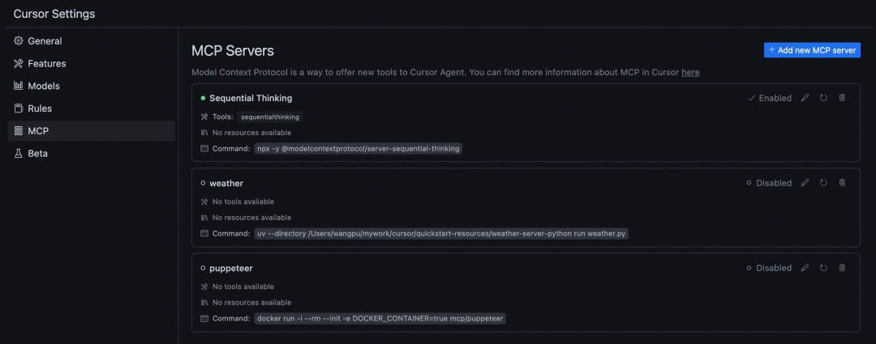The height and width of the screenshot is (344, 876).
Task: Edit the weather server configuration
Action: tap(805, 182)
